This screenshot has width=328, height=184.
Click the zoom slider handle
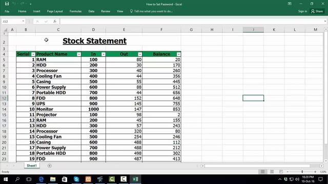[302, 172]
